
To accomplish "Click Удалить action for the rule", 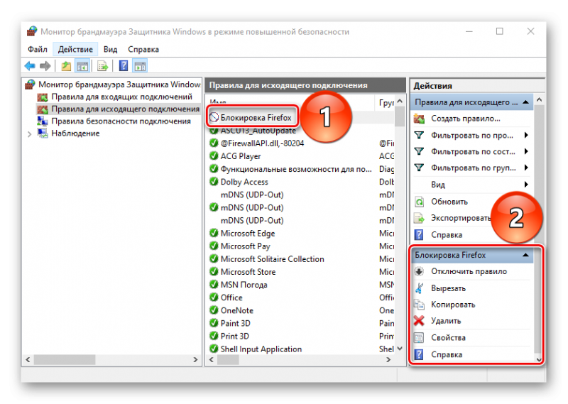I will point(446,321).
